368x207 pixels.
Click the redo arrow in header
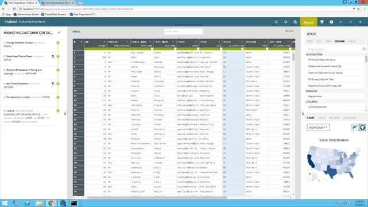point(351,22)
